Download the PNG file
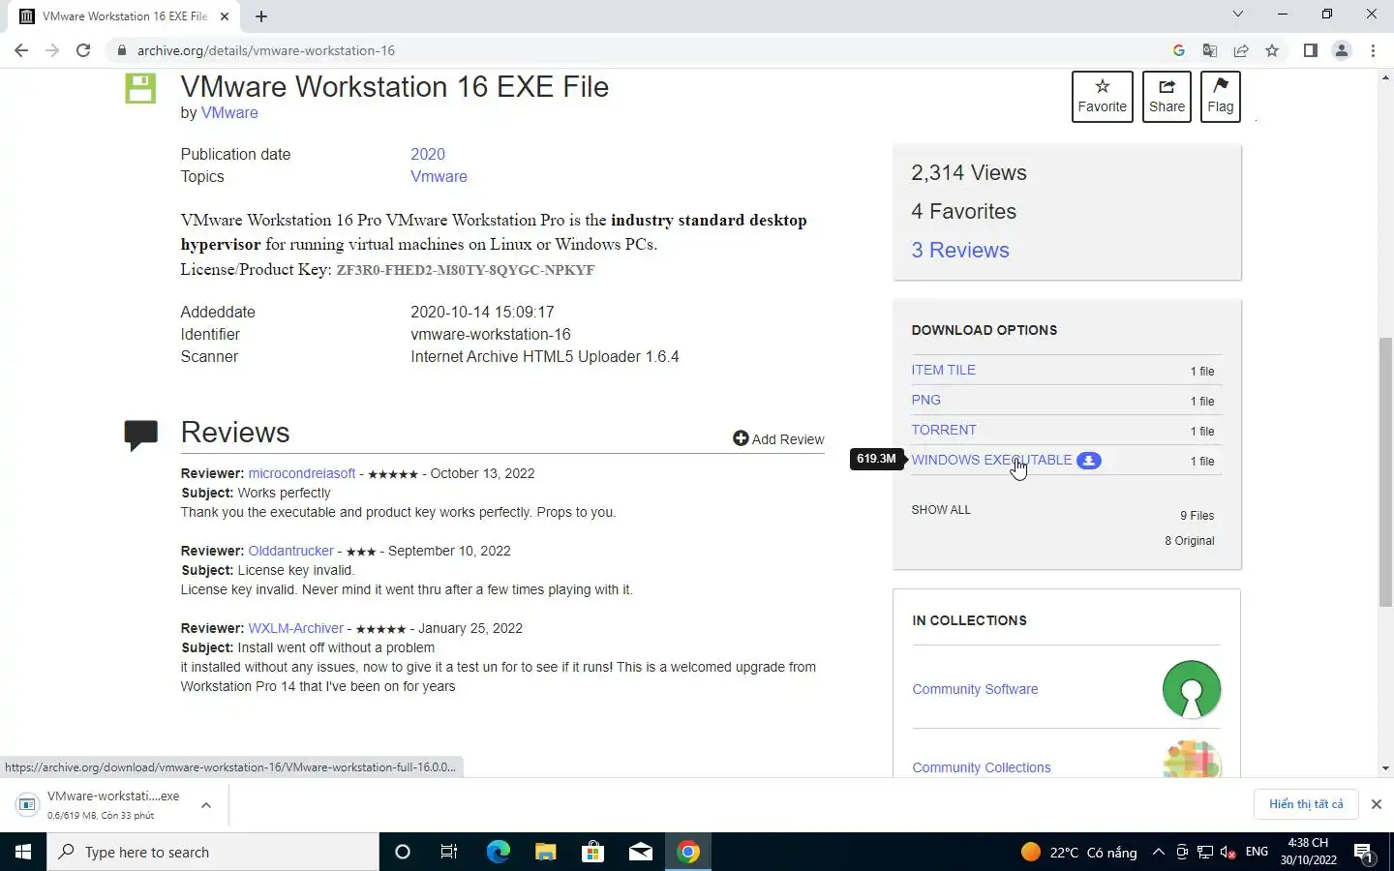Viewport: 1394px width, 871px height. (925, 400)
